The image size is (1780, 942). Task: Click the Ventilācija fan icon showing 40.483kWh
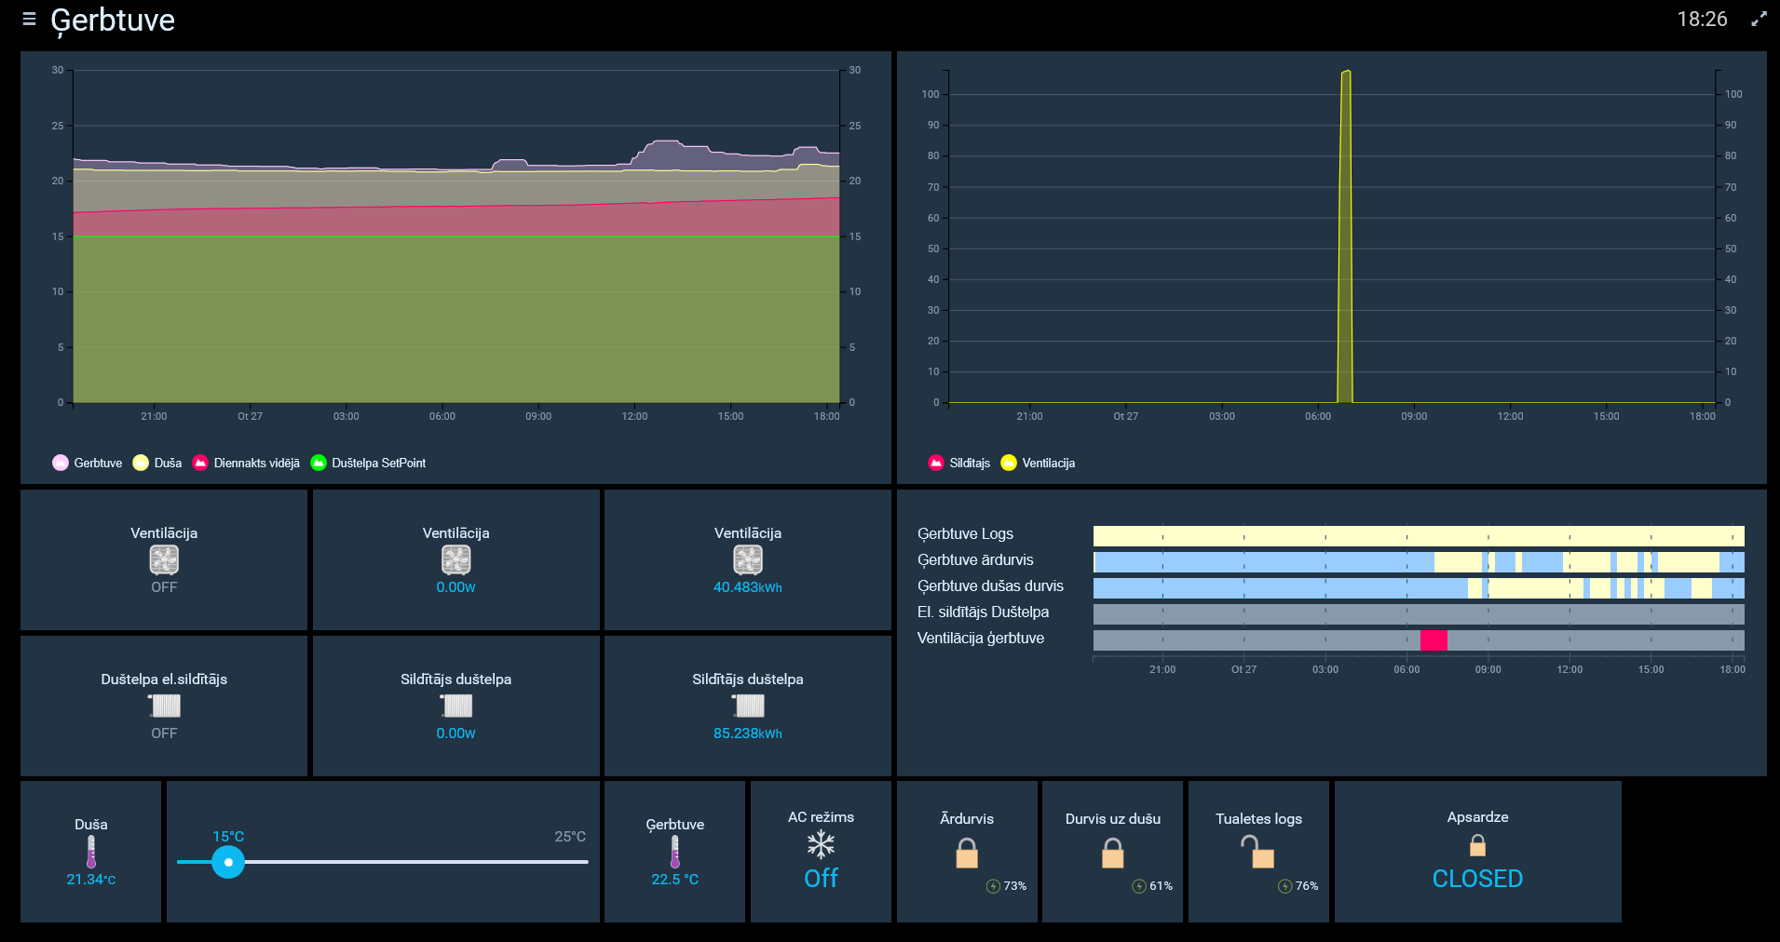point(747,559)
